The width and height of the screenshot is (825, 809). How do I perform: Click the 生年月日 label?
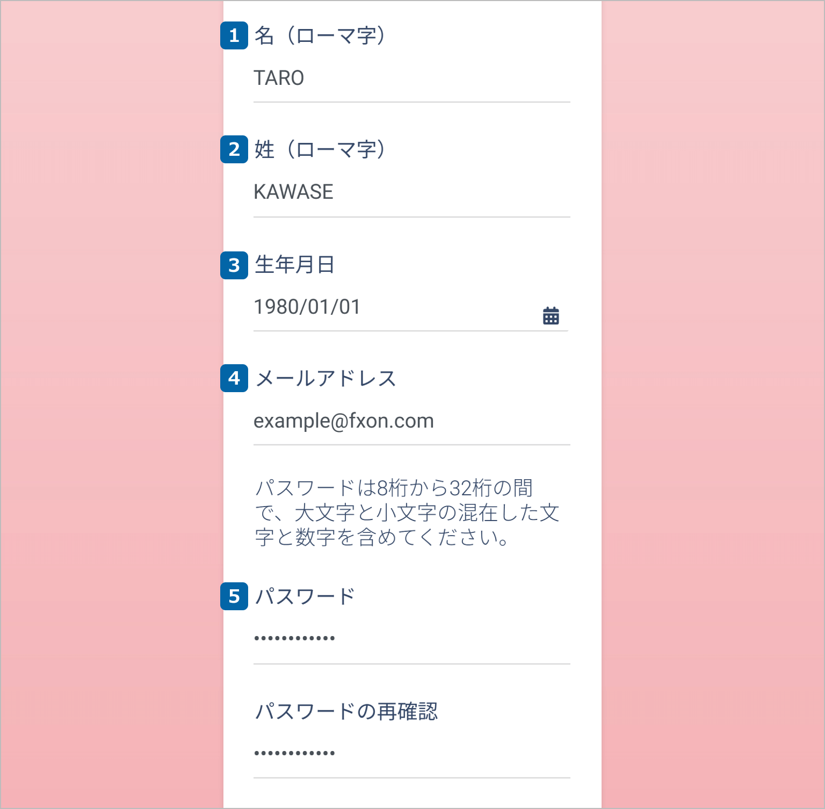pyautogui.click(x=295, y=265)
